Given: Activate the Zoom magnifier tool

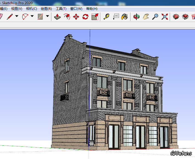Looking at the screenshot, I should [x=155, y=17].
